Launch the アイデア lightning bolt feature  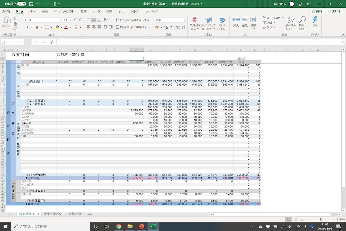[x=315, y=24]
